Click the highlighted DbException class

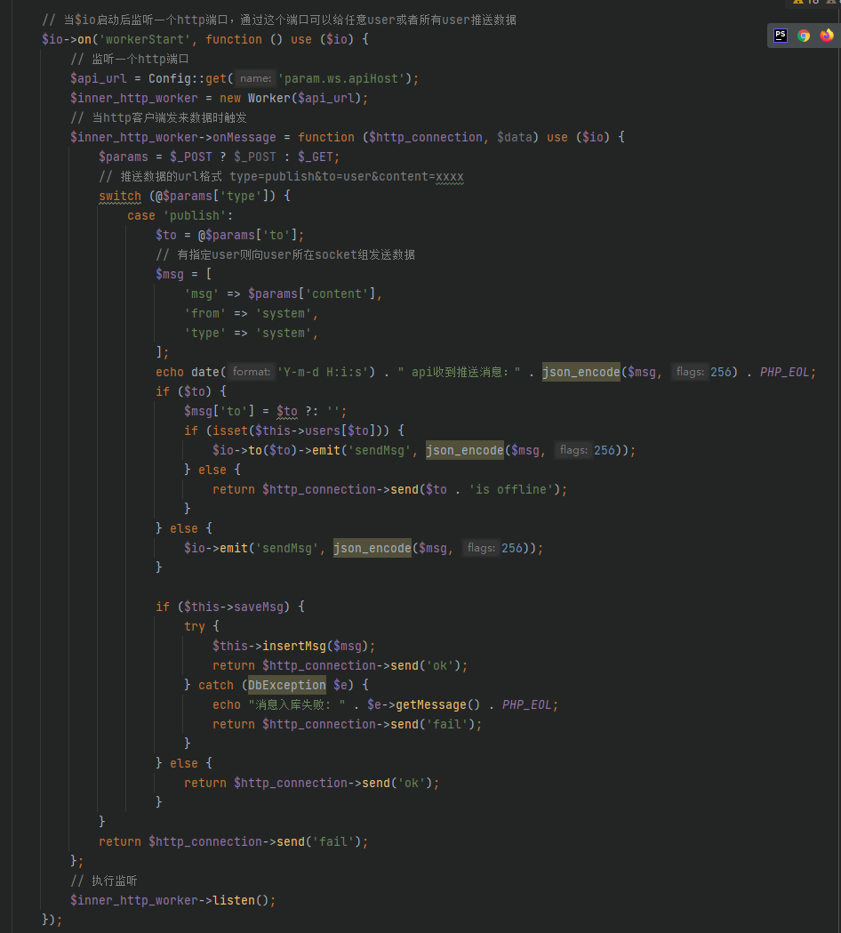point(286,686)
